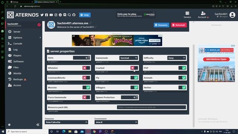Viewport: 238px width, 134px height.
Task: Open the Mail app from taskbar
Action: 82,131
